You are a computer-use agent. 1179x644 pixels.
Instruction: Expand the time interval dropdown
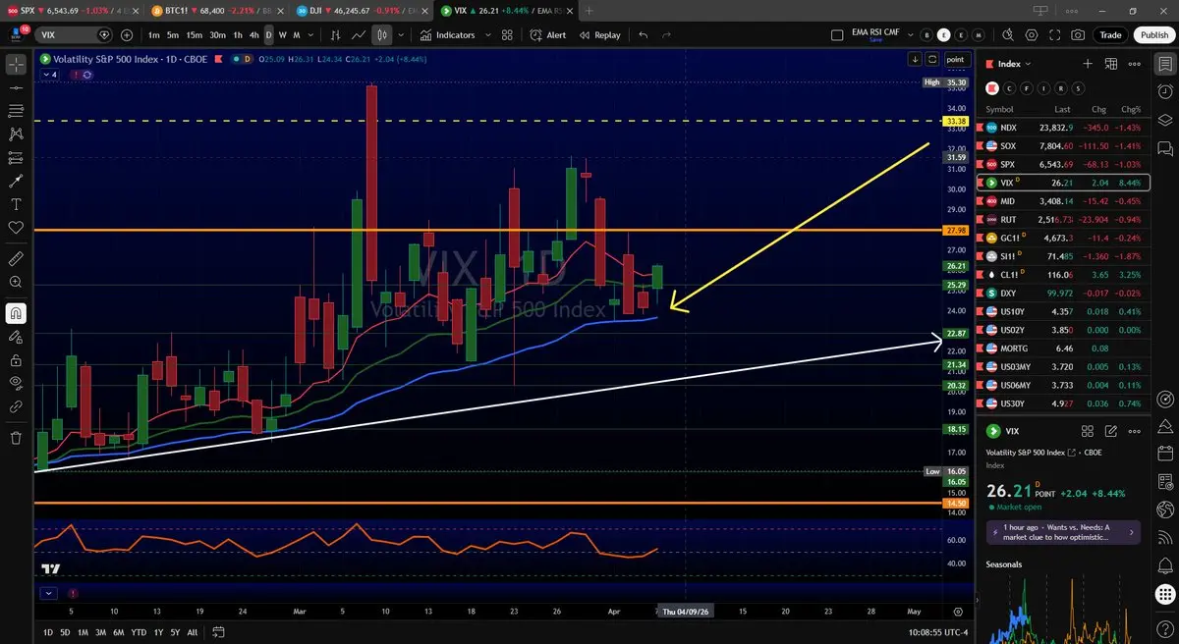311,35
